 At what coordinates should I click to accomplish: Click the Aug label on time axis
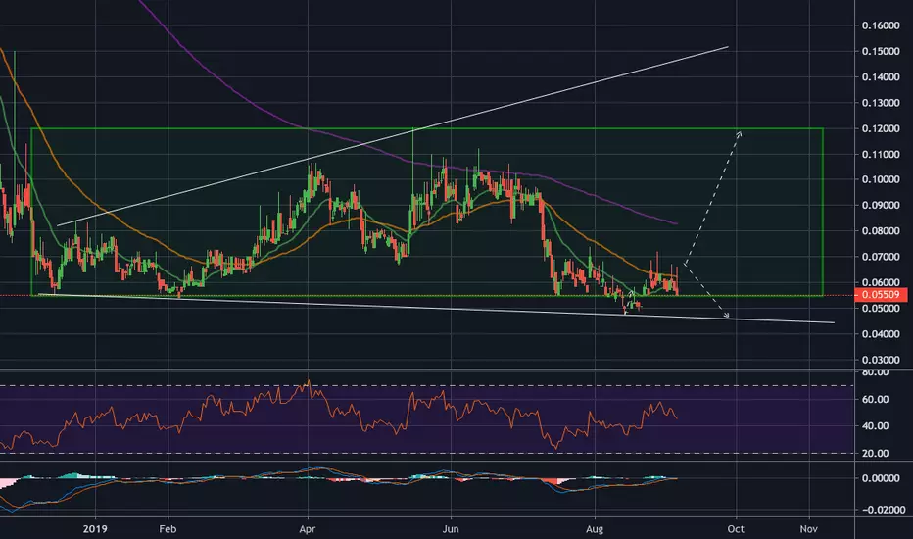(x=595, y=529)
